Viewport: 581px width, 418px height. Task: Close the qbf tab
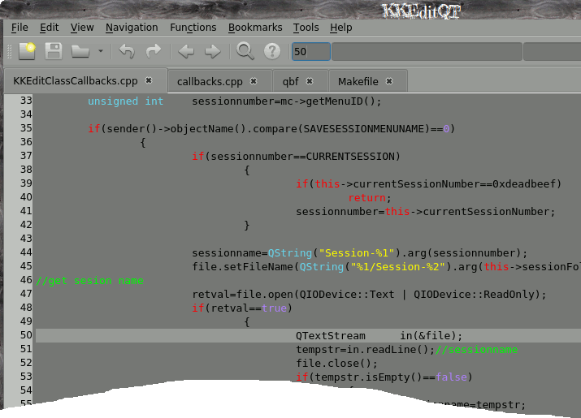point(310,81)
